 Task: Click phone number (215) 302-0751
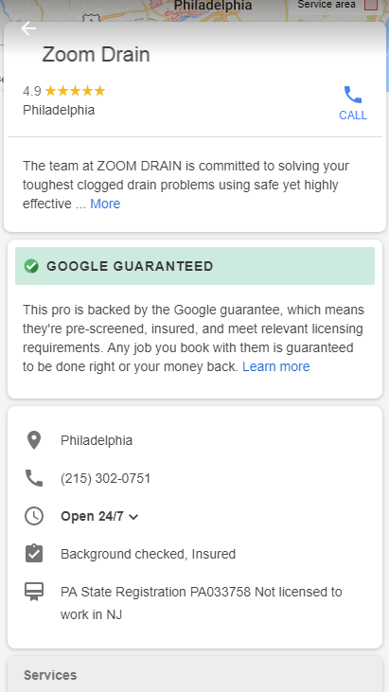pyautogui.click(x=106, y=478)
